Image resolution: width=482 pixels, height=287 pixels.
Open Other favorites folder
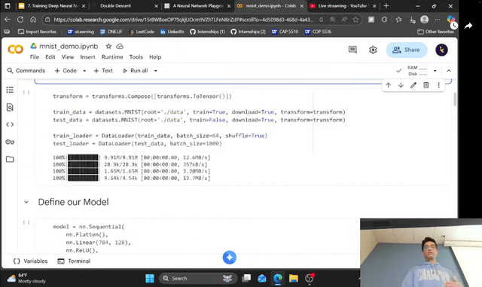click(x=435, y=32)
